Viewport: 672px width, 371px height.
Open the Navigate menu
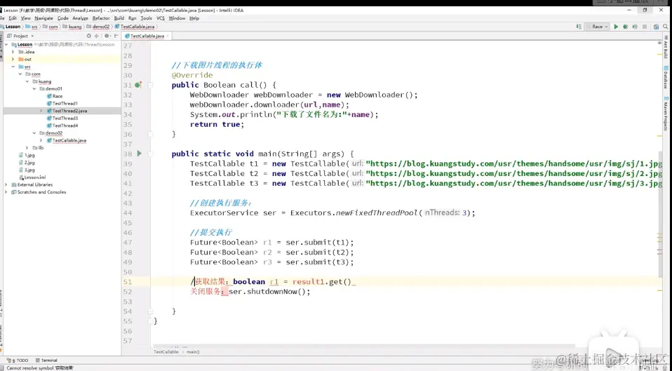[43, 18]
